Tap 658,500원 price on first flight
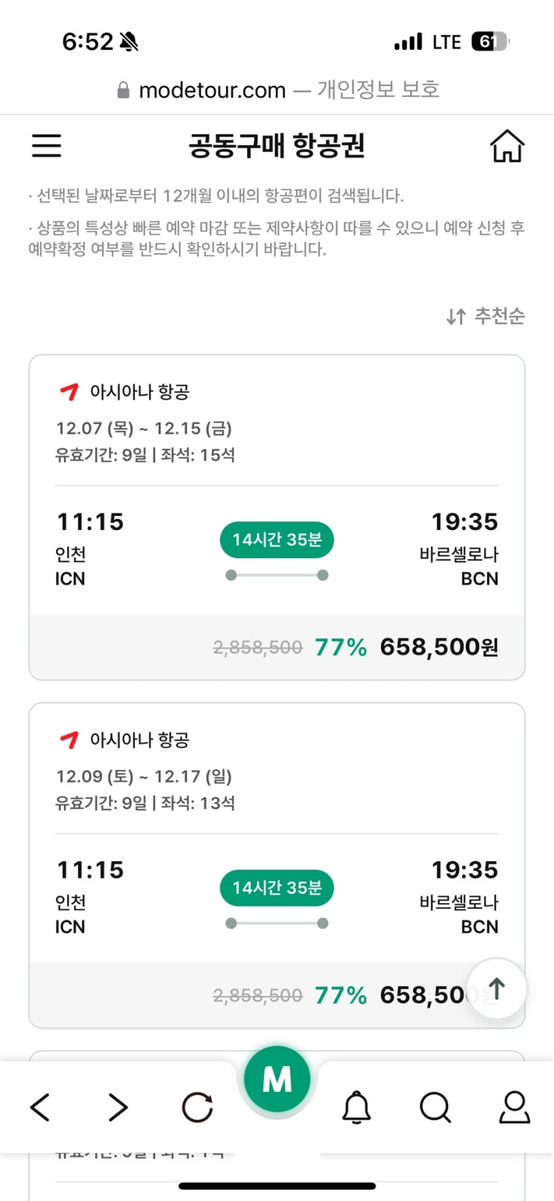 click(438, 647)
